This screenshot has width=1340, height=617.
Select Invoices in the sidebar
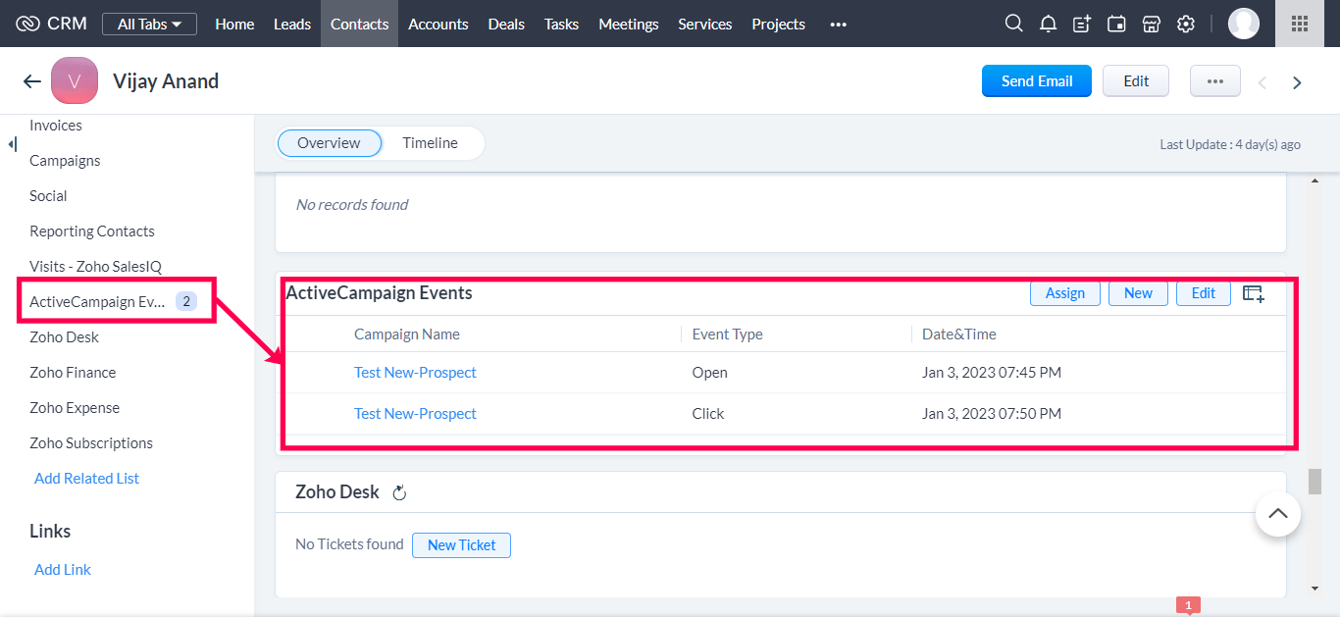pos(56,126)
